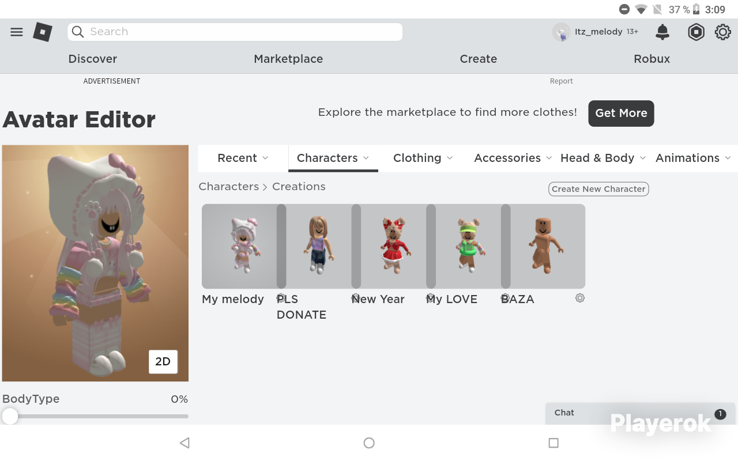The height and width of the screenshot is (461, 738).
Task: Select the My LOVE character thumbnail
Action: (x=469, y=246)
